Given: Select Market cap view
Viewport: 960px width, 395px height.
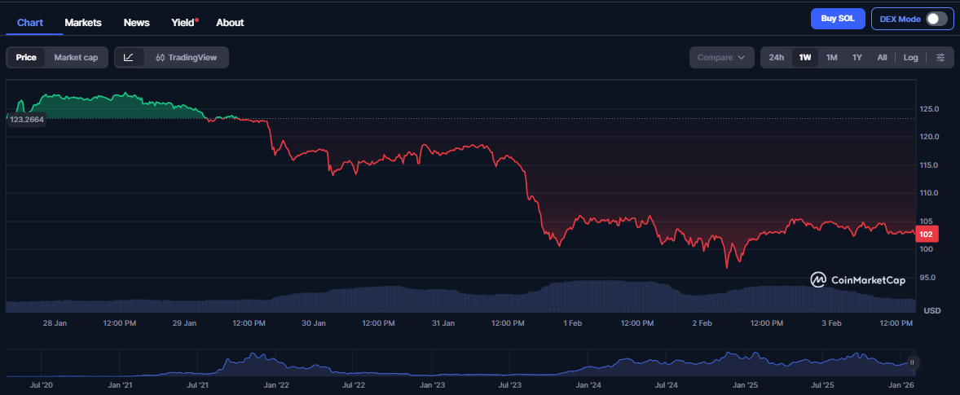Looking at the screenshot, I should (76, 58).
